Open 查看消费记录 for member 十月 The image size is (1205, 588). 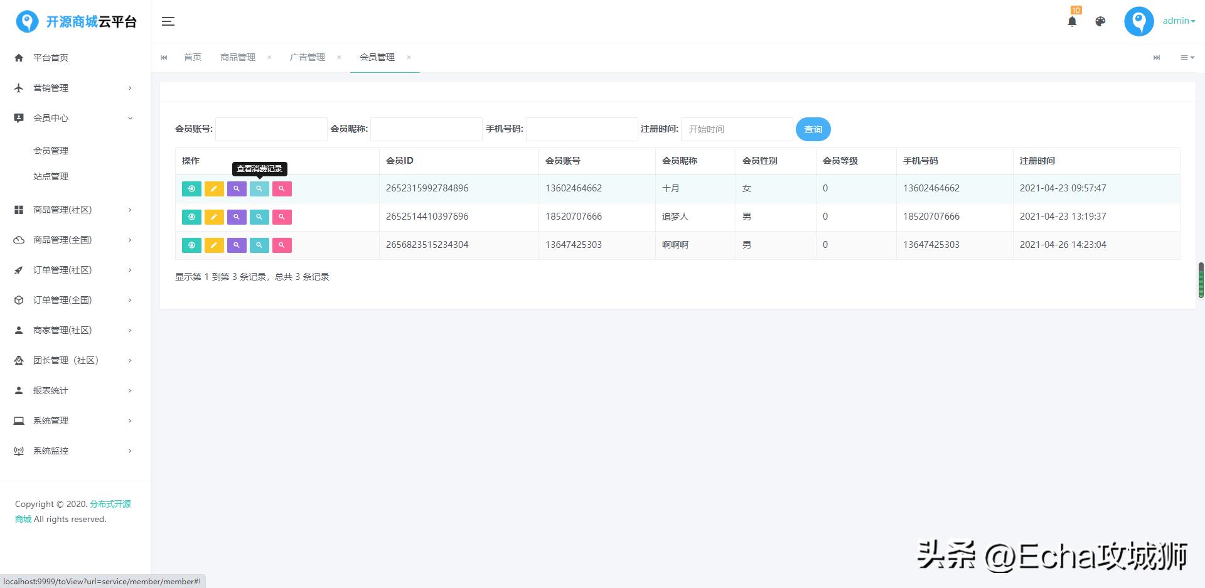pyautogui.click(x=259, y=188)
